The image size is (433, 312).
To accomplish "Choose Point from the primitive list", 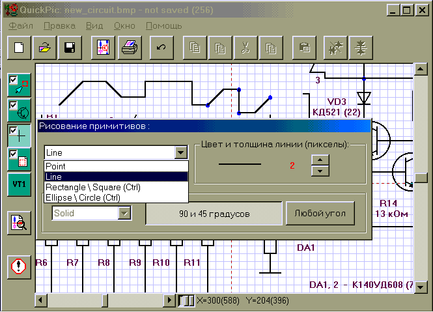I will click(117, 166).
